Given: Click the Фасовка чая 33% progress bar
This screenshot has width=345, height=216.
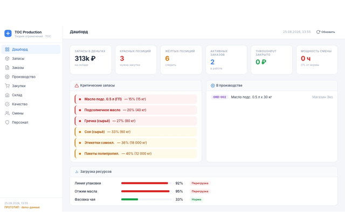Looking at the screenshot, I should click(147, 199).
